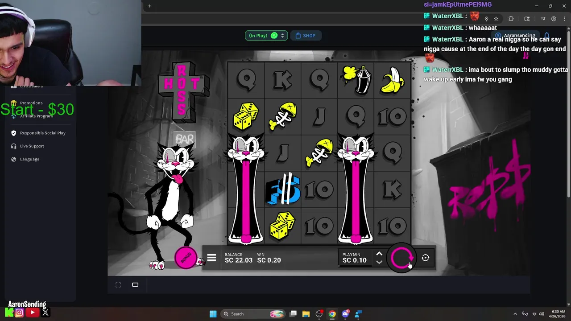Spin the reels with the pink spin button
The height and width of the screenshot is (321, 571).
point(402,258)
